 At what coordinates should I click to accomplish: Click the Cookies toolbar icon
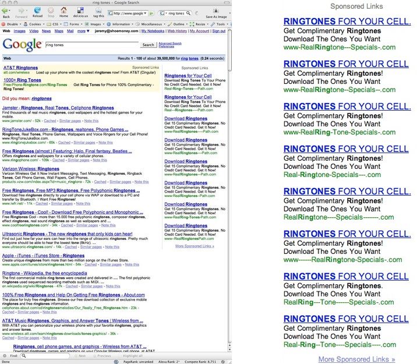coord(26,24)
